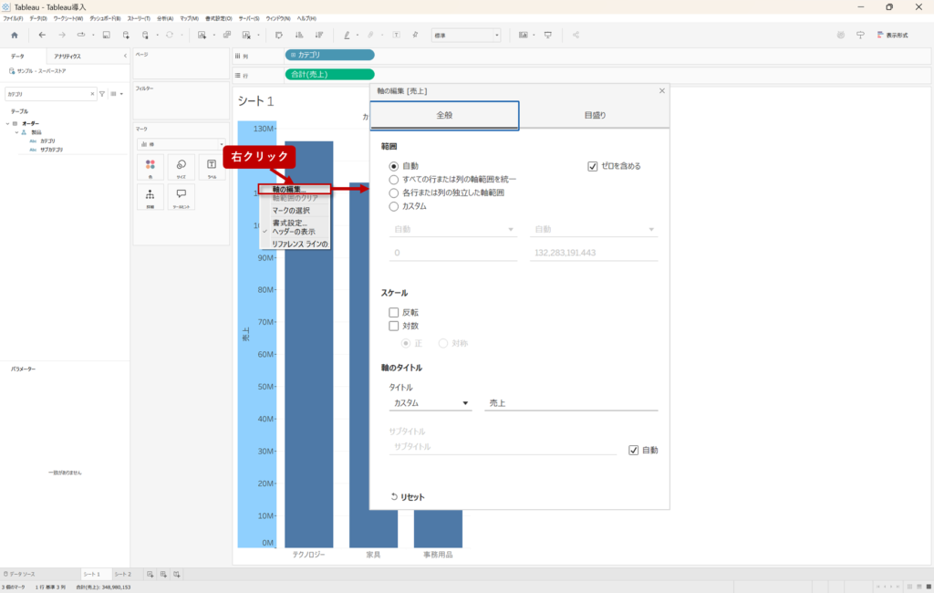This screenshot has height=593, width=934.
Task: Open the Color (色) mark card
Action: pyautogui.click(x=150, y=166)
